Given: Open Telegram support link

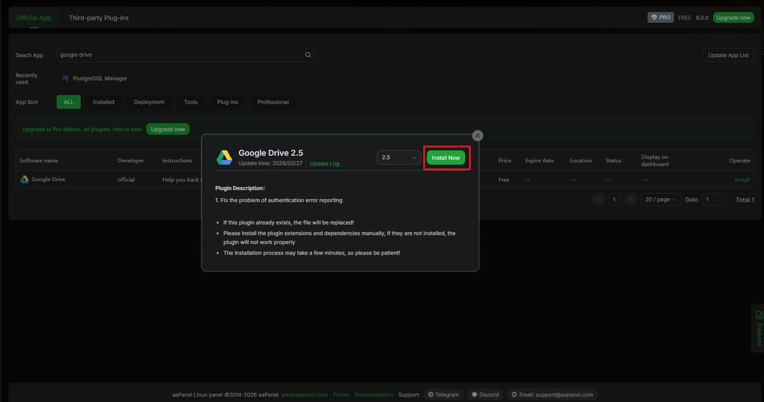Looking at the screenshot, I should click(443, 395).
